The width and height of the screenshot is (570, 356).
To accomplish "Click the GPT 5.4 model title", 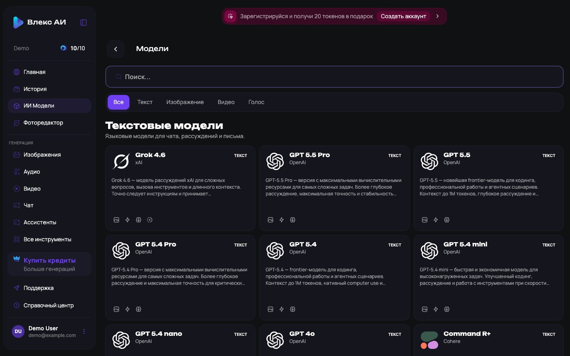I will coord(303,244).
